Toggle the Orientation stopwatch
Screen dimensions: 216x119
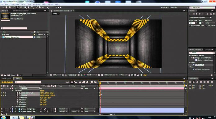coord(17,98)
